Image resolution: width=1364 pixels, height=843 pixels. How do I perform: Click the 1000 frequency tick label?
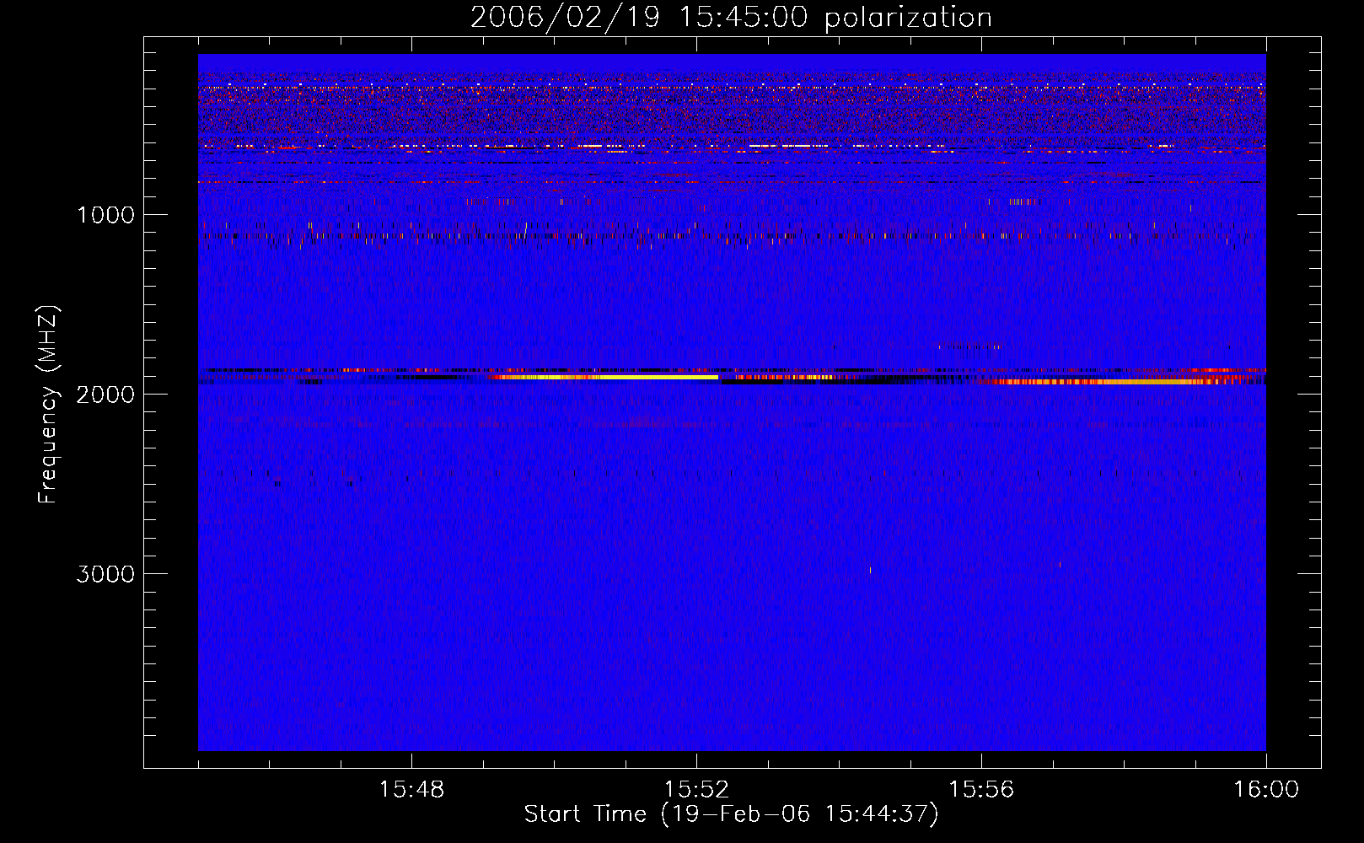point(105,215)
